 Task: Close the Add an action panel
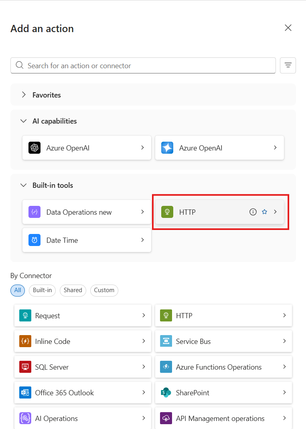click(288, 28)
